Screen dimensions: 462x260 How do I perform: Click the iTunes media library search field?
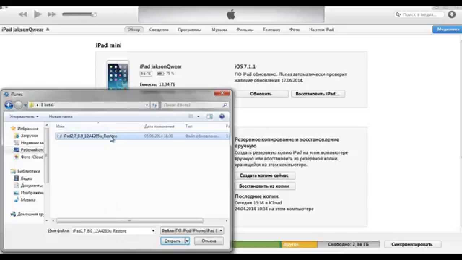(x=420, y=15)
